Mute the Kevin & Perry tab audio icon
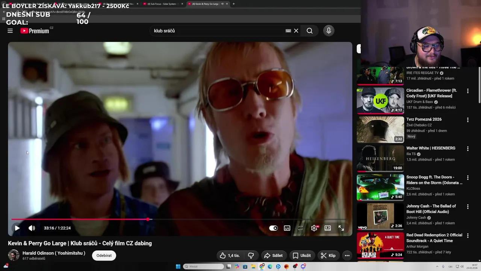Screen dimensions: 481x271 pos(222,4)
